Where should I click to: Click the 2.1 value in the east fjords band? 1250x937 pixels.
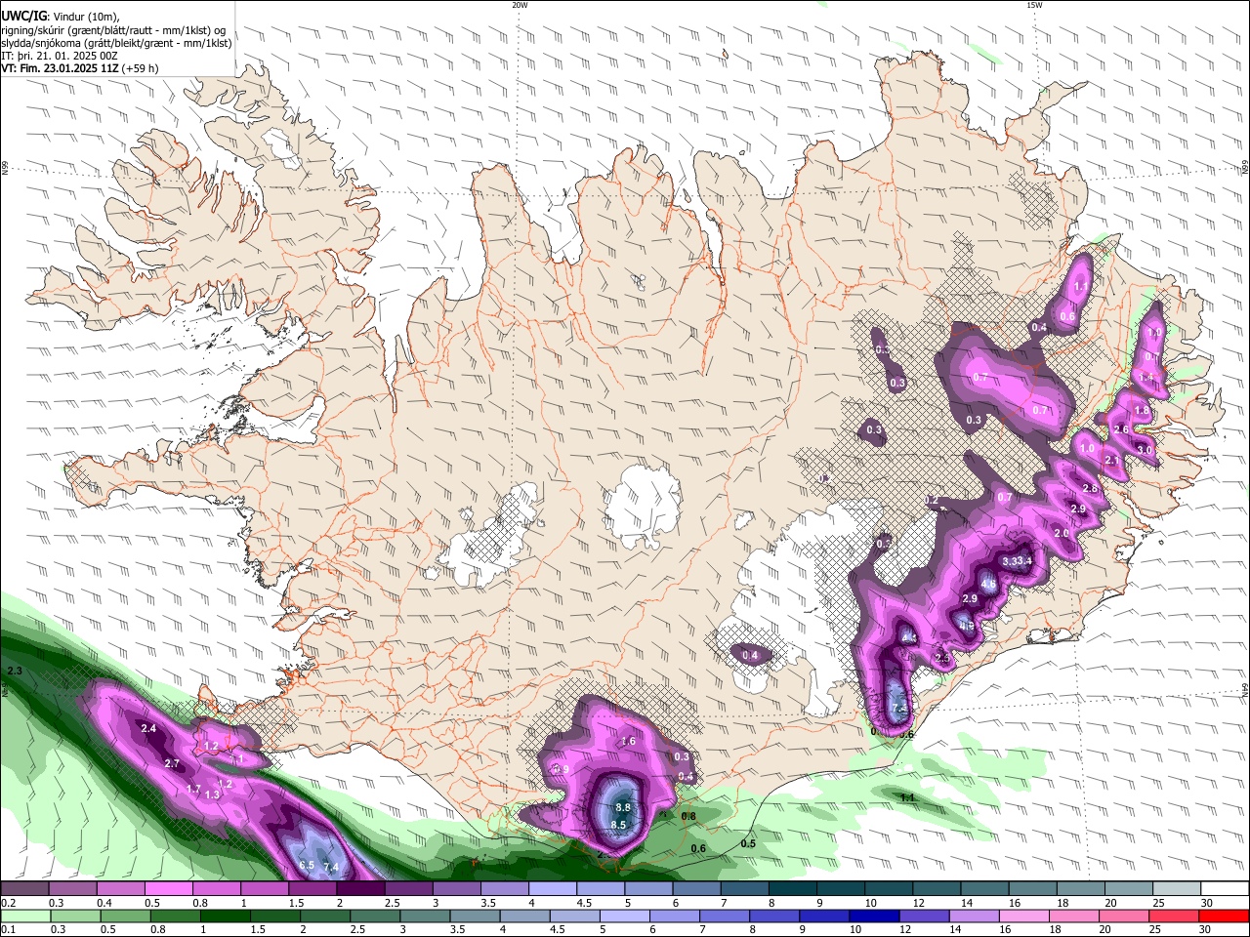click(1111, 460)
